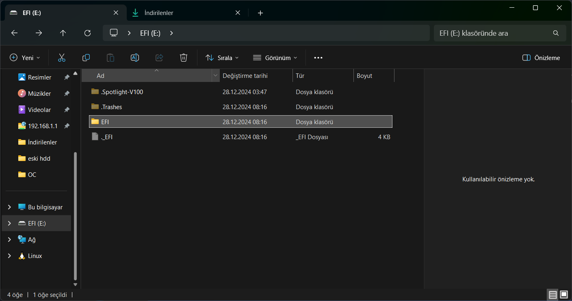Go up one folder level arrow
Image resolution: width=572 pixels, height=301 pixels.
(63, 33)
